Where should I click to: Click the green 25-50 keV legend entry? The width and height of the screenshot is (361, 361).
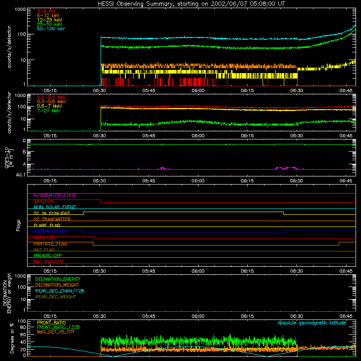point(49,24)
